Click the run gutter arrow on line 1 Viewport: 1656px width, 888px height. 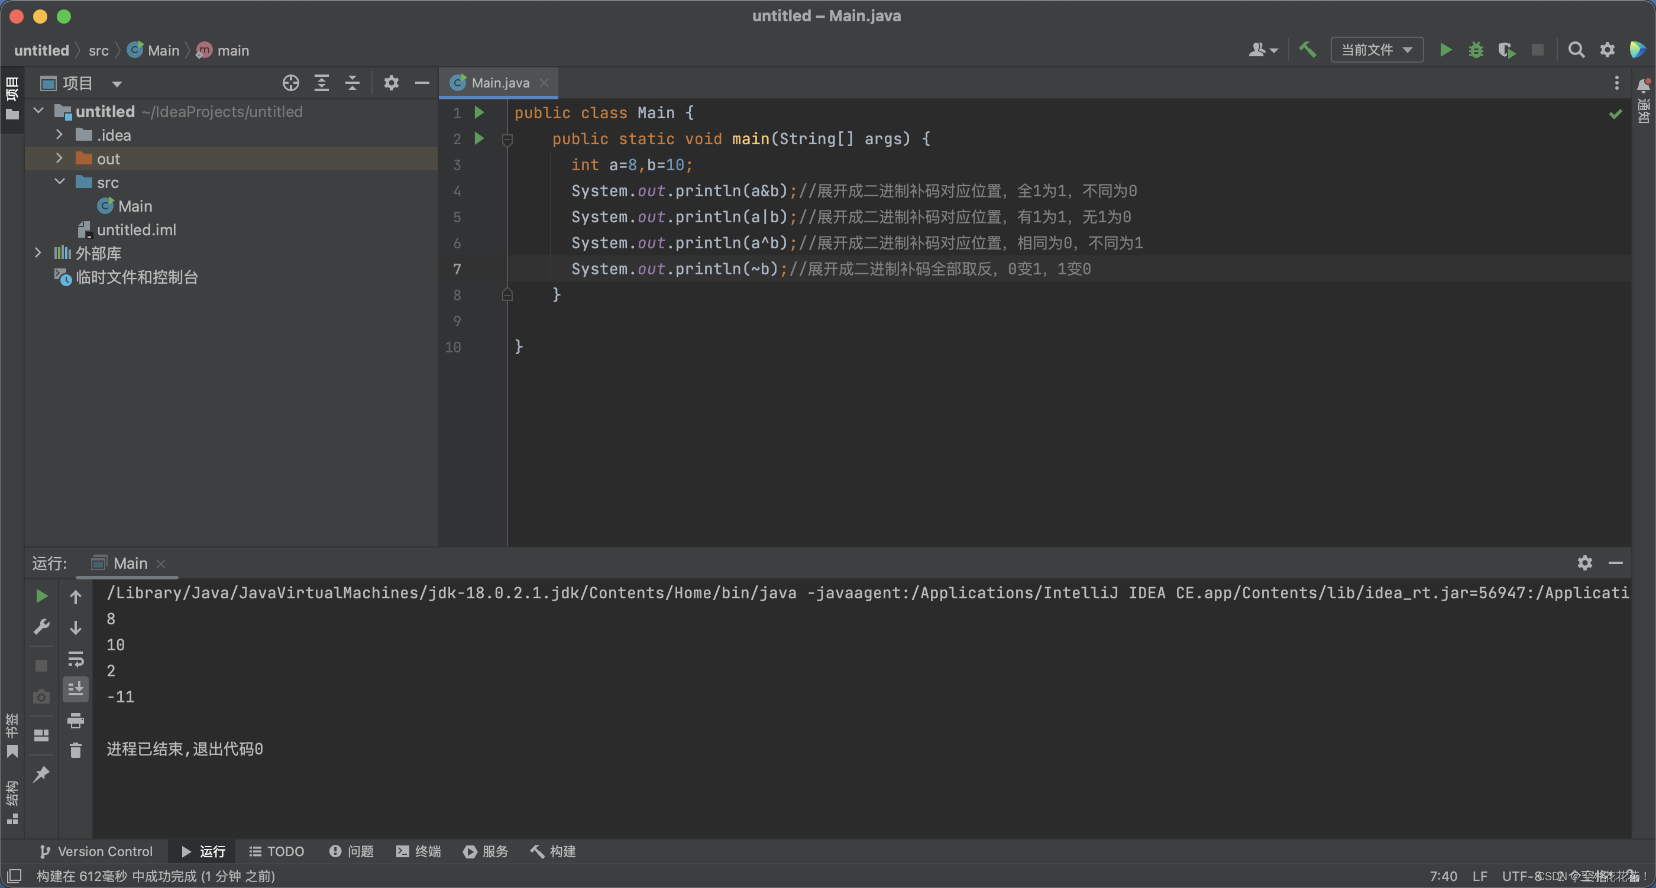(479, 112)
